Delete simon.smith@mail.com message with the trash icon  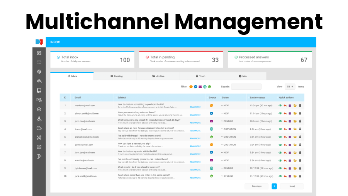click(x=300, y=113)
